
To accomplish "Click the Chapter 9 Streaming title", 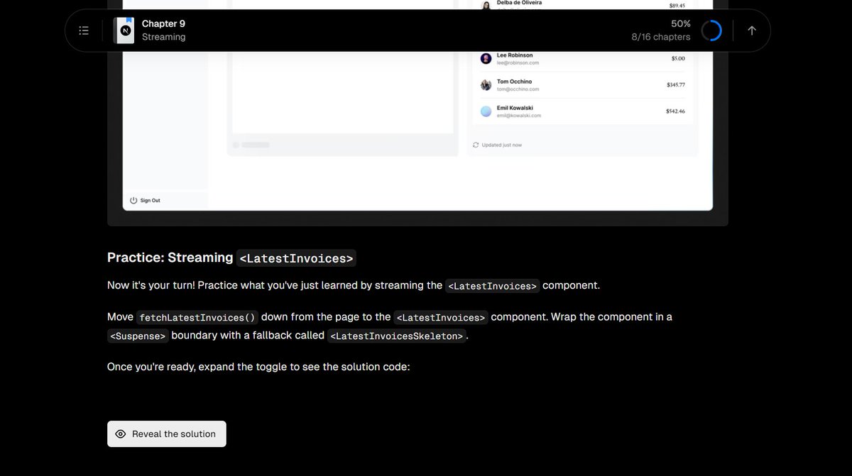I will [164, 30].
